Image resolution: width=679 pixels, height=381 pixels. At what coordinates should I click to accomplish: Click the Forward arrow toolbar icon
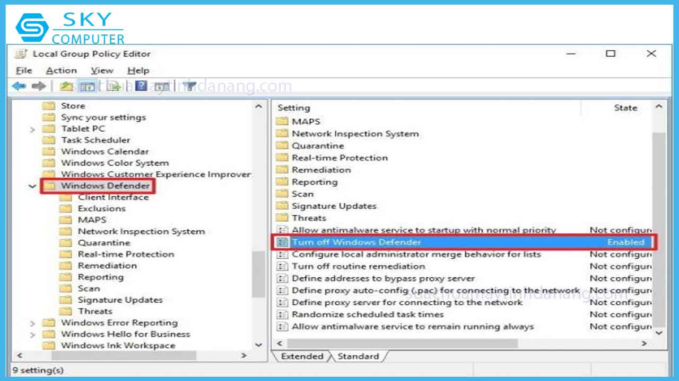38,86
